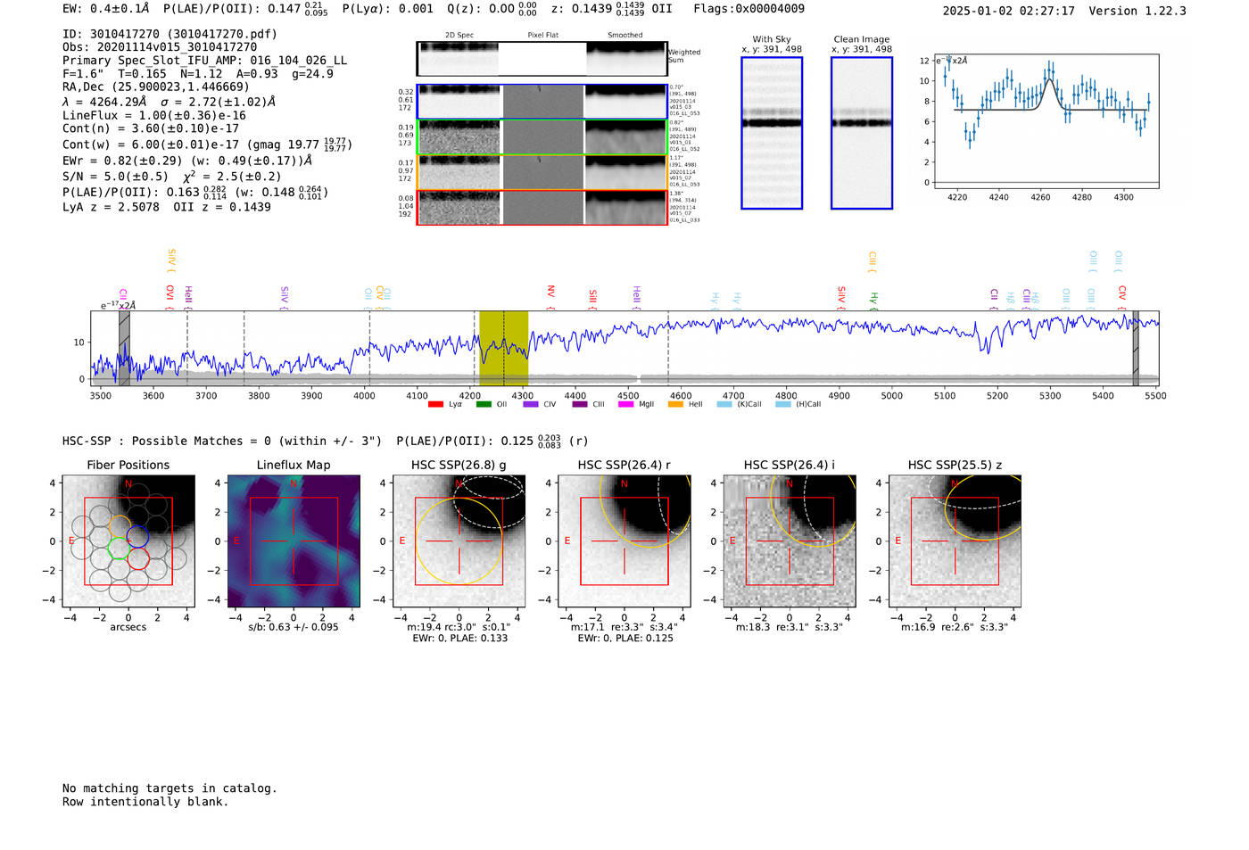Viewport: 1249px width, 850px height.
Task: Click the green fiber hexagon in Fiber Positions
Action: pos(119,548)
